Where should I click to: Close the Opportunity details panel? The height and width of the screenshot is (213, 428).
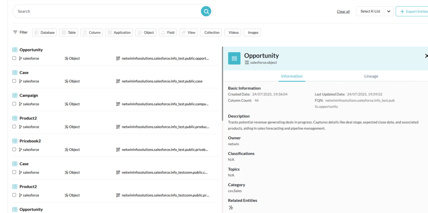[x=426, y=56]
